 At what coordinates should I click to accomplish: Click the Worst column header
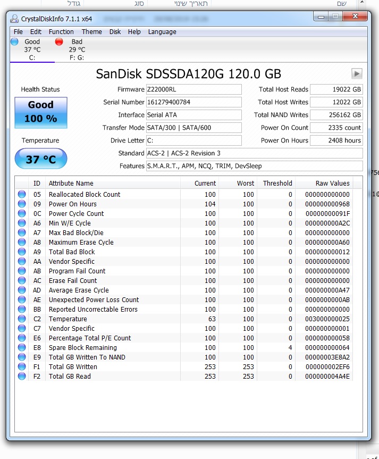238,183
